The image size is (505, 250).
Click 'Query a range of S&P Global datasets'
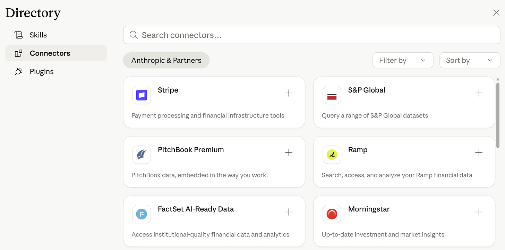[375, 115]
